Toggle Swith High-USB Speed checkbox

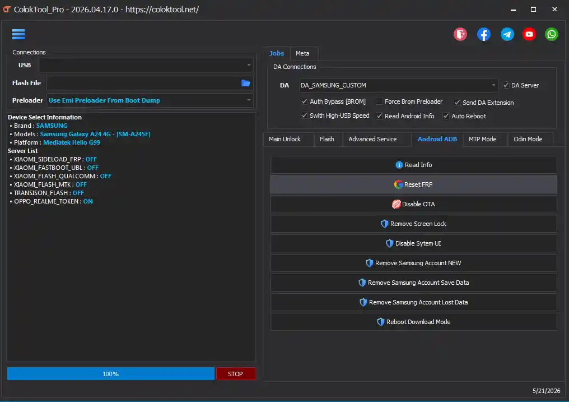point(304,115)
